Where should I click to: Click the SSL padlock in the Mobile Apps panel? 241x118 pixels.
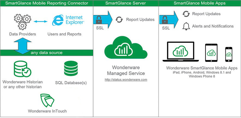click(165, 20)
